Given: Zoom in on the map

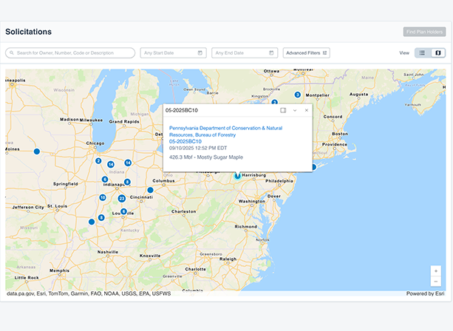Looking at the screenshot, I should [436, 271].
